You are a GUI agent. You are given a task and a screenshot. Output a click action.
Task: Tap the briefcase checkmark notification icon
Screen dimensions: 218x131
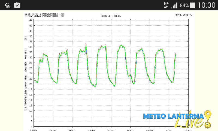click(17, 5)
